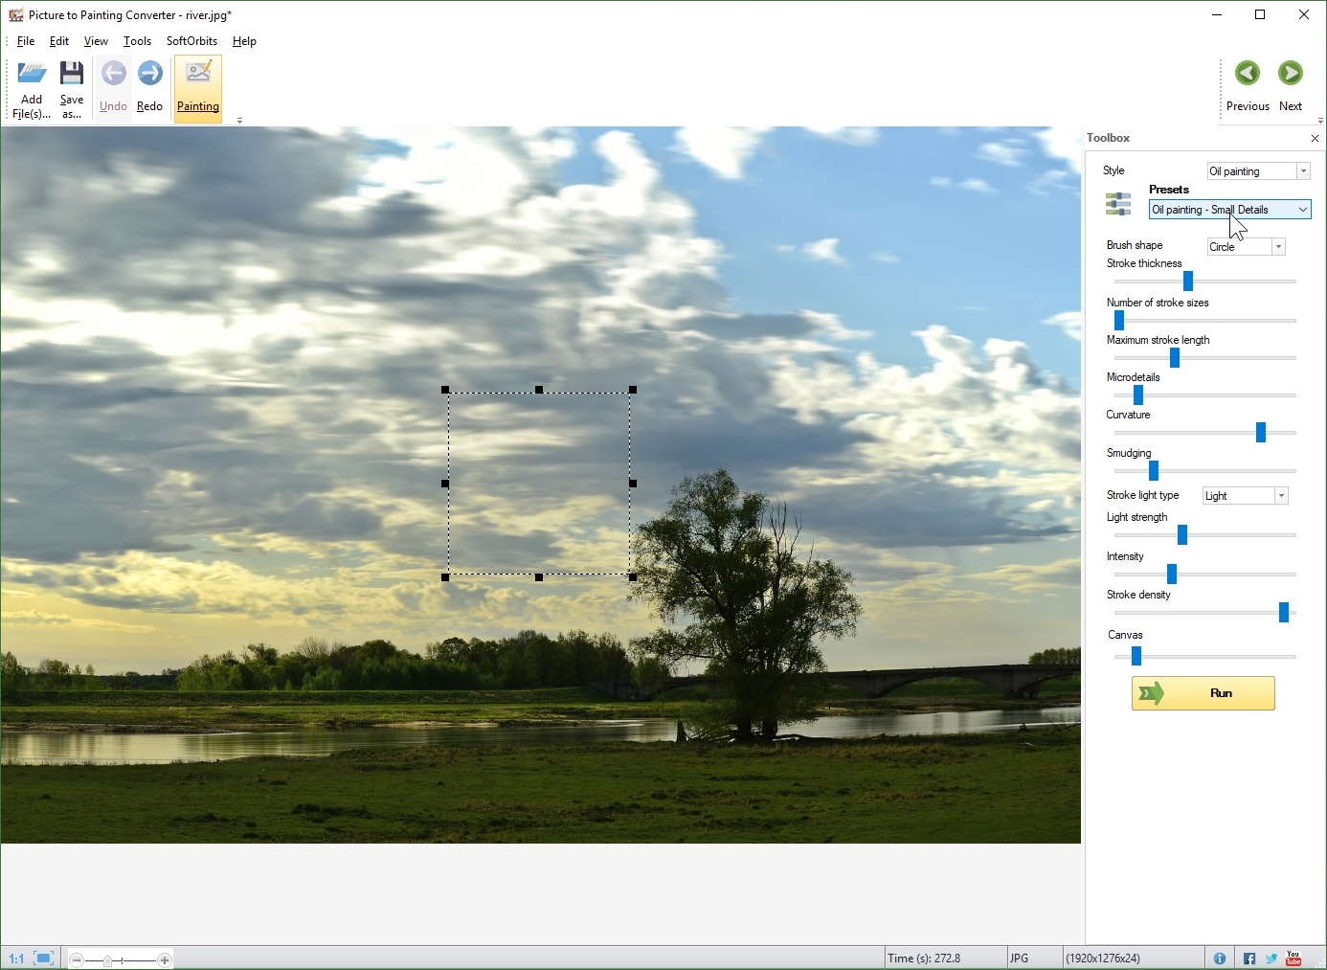Click the Light strength slider handle
This screenshot has width=1327, height=970.
1182,534
